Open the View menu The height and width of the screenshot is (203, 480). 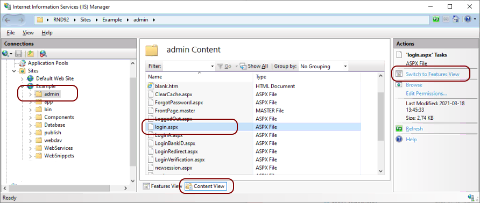[28, 32]
